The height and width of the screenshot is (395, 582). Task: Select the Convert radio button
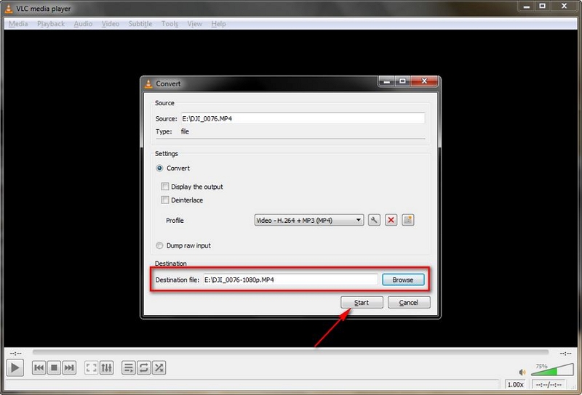click(159, 168)
